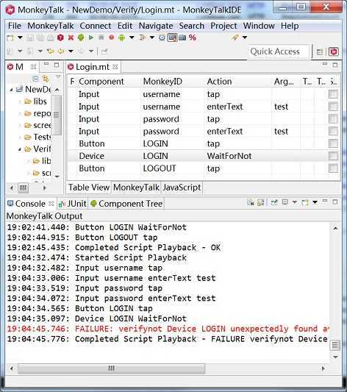Open the New file dropdown arrow
Screen dimensions: 347x392
20,38
